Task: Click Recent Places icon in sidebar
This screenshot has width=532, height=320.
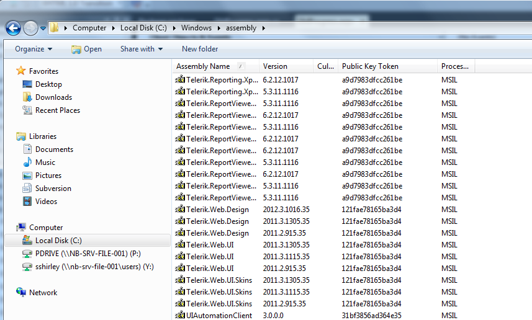Action: point(27,110)
